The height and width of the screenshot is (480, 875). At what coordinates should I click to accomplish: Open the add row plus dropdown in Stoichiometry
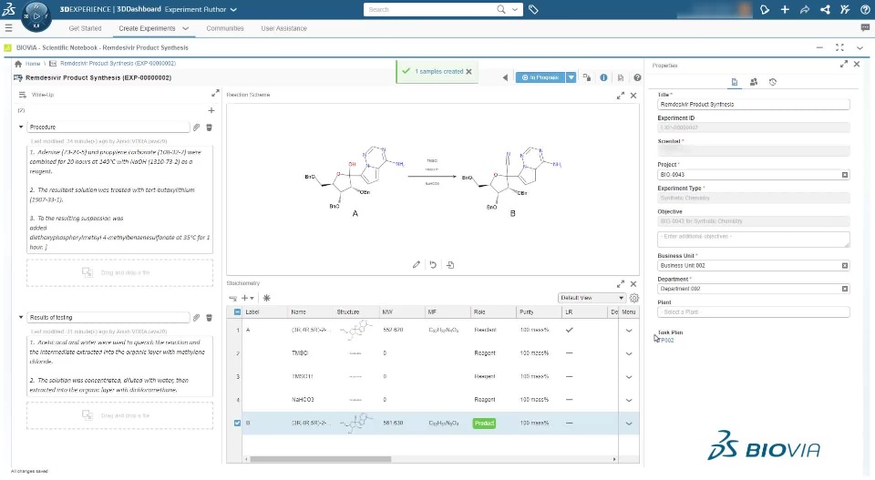(247, 298)
